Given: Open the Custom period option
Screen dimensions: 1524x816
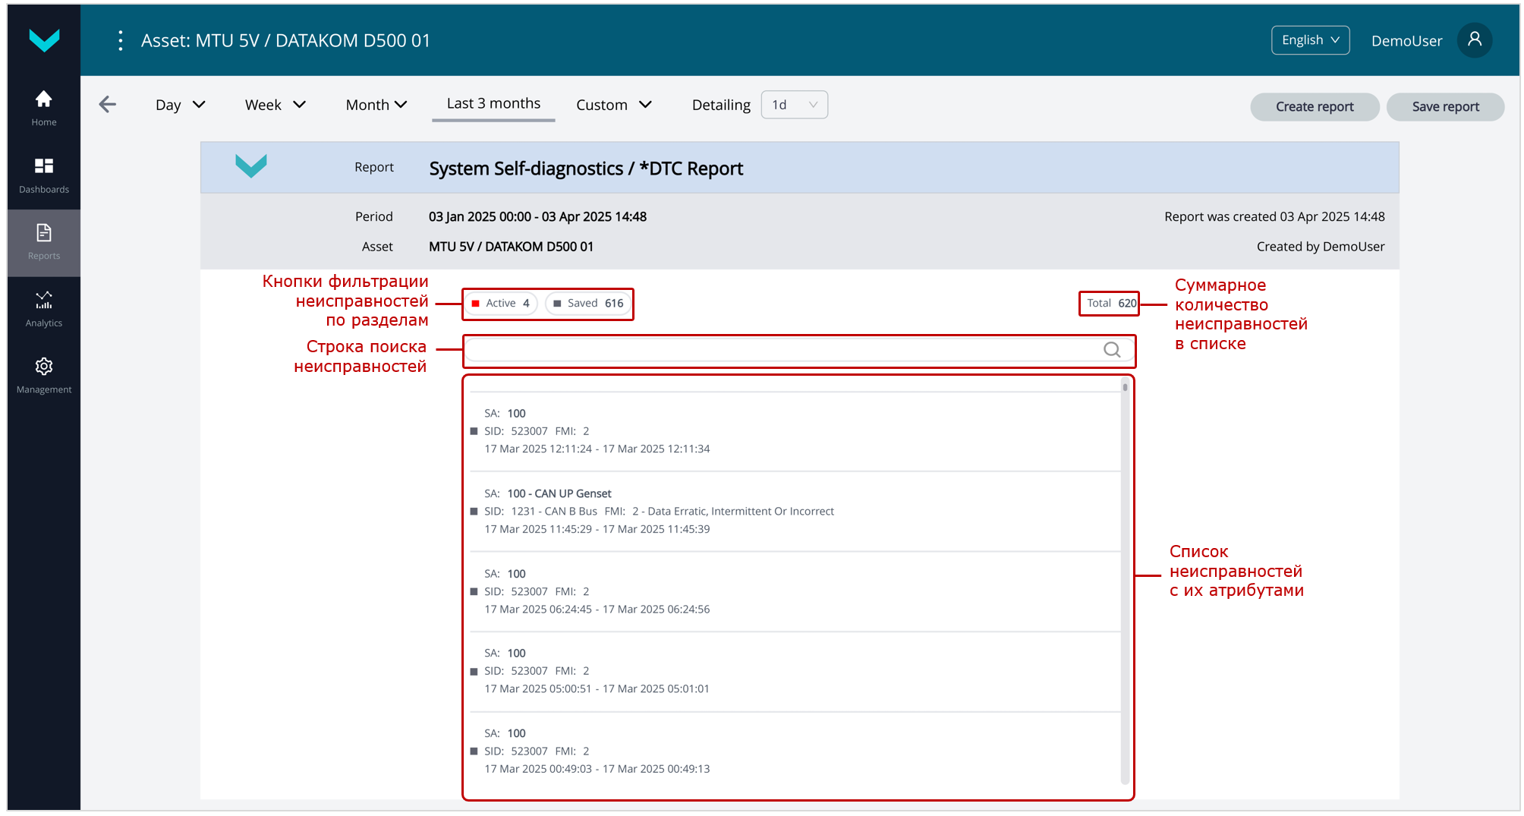Looking at the screenshot, I should (613, 105).
